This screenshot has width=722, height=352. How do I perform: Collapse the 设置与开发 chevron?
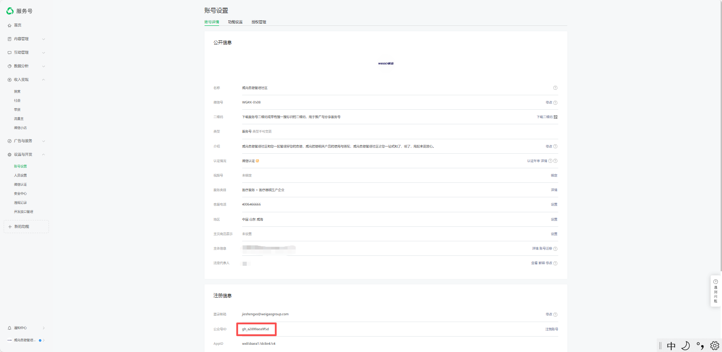click(x=44, y=155)
